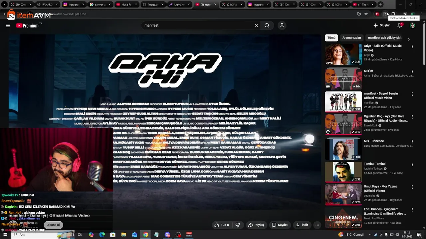Open options menu for Mix'im playlist
The image size is (426, 239).
pyautogui.click(x=412, y=72)
